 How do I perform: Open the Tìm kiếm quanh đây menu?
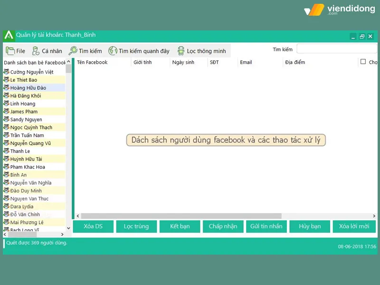pos(139,51)
